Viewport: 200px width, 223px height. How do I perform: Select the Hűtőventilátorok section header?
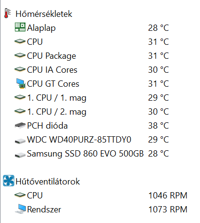(x=48, y=182)
